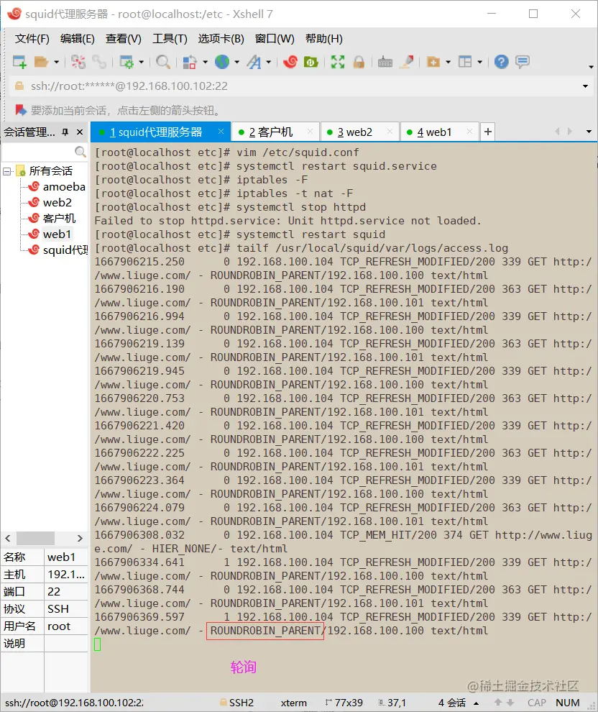
Task: Click the layout panes toolbar icon
Action: (x=465, y=62)
